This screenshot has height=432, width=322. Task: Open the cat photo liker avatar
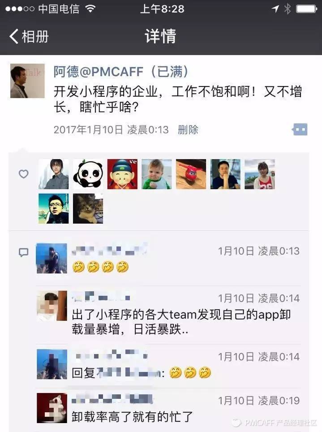point(88,208)
